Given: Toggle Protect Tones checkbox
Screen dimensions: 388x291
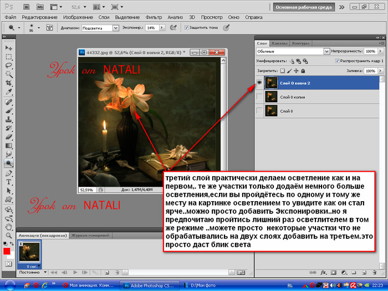Looking at the screenshot, I should coord(187,28).
